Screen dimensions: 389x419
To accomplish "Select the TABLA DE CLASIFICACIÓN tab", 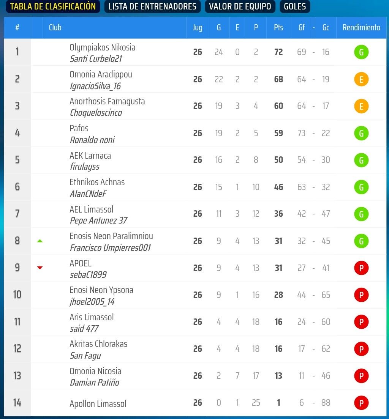I will pos(52,6).
